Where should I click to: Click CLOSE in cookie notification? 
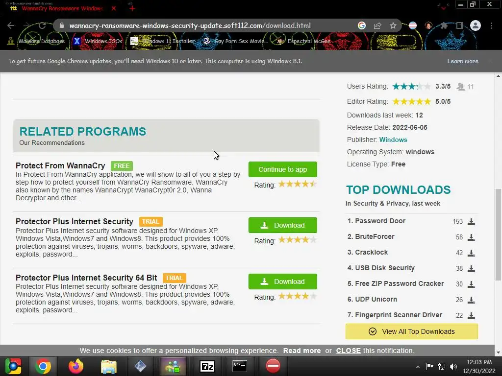point(349,351)
